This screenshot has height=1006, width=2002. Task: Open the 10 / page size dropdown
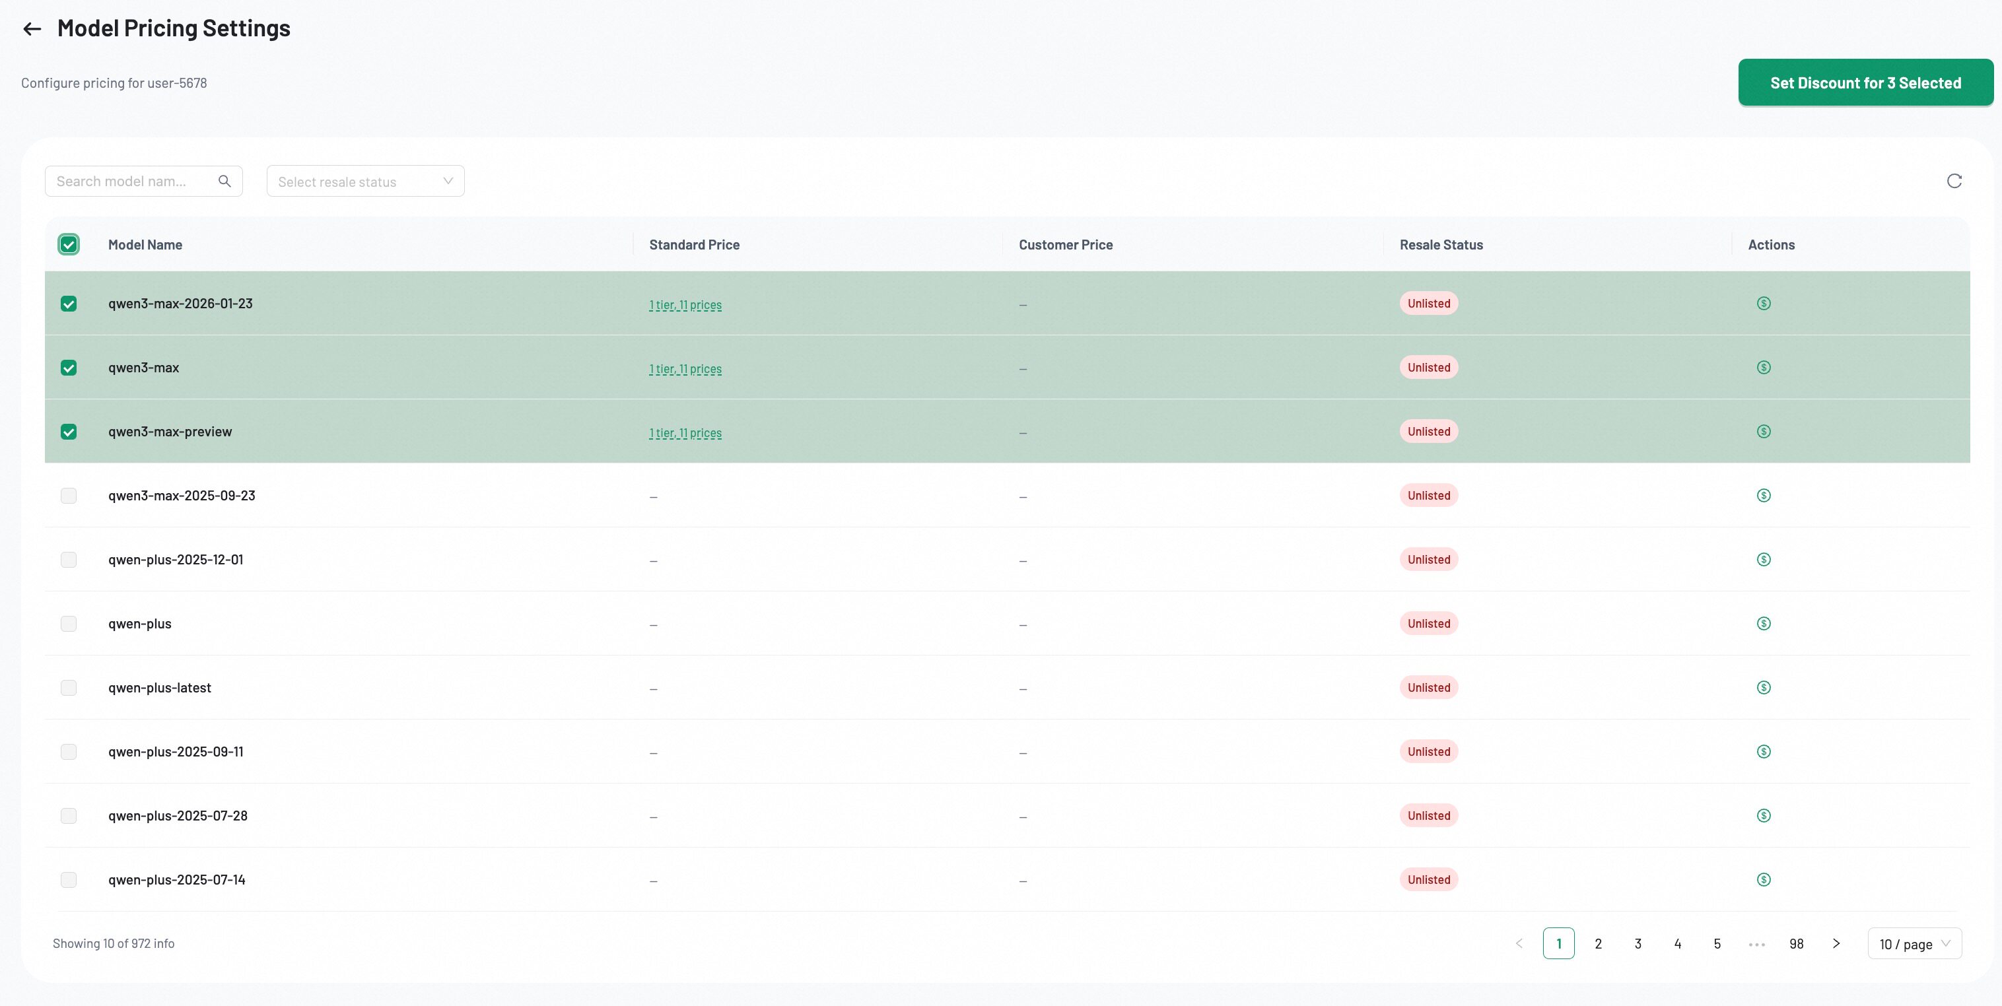pyautogui.click(x=1914, y=944)
